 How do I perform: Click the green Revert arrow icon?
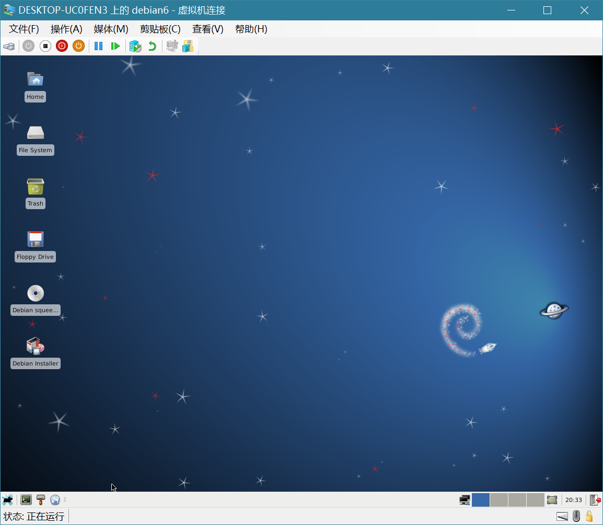pyautogui.click(x=152, y=46)
